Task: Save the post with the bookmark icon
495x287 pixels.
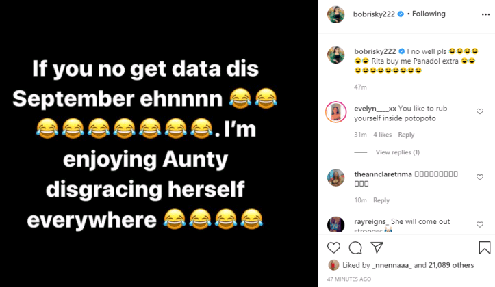Action: click(485, 247)
